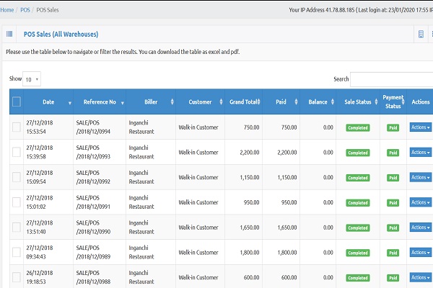The height and width of the screenshot is (288, 433).
Task: Click Completed badge for sale 0992
Action: [x=357, y=178]
